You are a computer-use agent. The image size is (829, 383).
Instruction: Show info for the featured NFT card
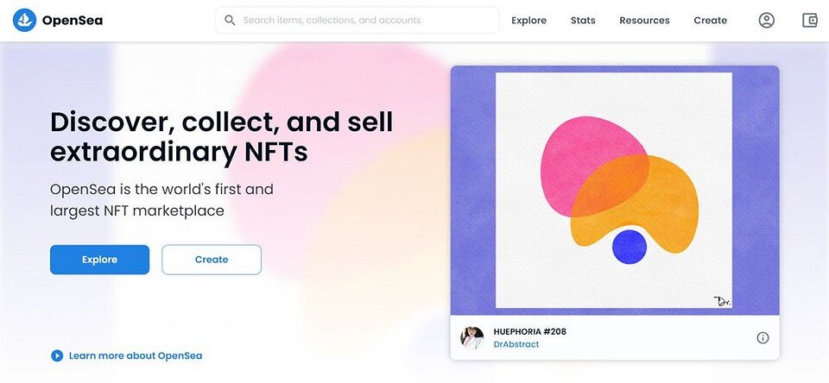click(x=763, y=337)
